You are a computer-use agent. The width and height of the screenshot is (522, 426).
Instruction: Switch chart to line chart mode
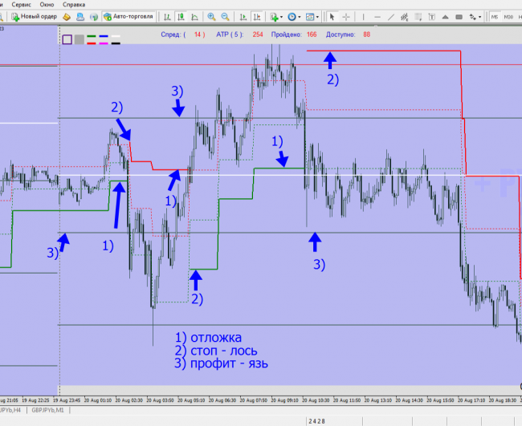pos(195,17)
